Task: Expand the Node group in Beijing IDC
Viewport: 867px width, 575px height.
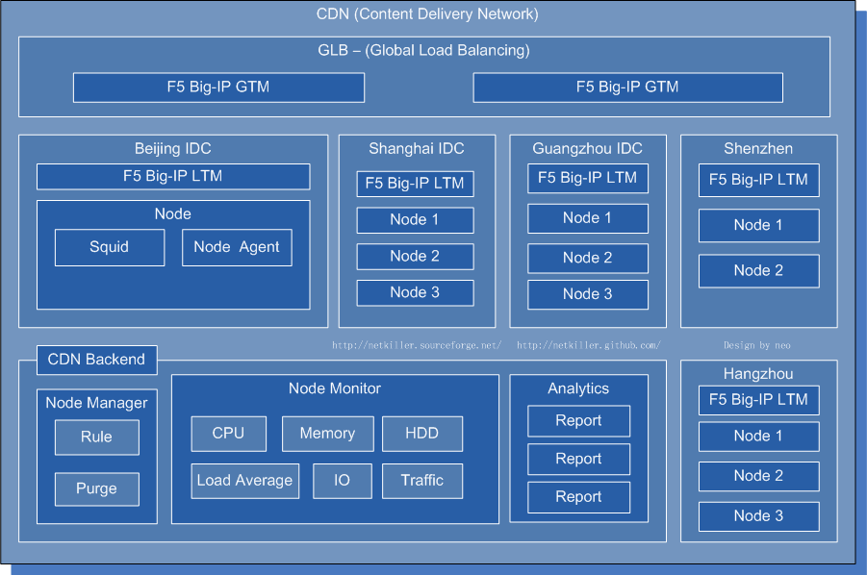Action: coord(172,213)
